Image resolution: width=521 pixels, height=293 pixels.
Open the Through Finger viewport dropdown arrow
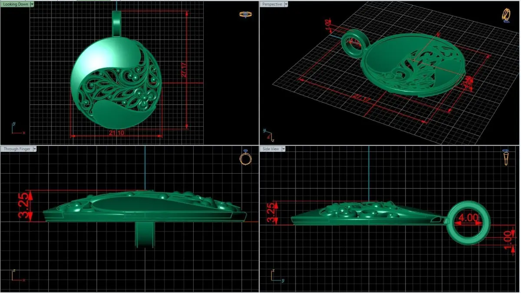click(x=35, y=149)
